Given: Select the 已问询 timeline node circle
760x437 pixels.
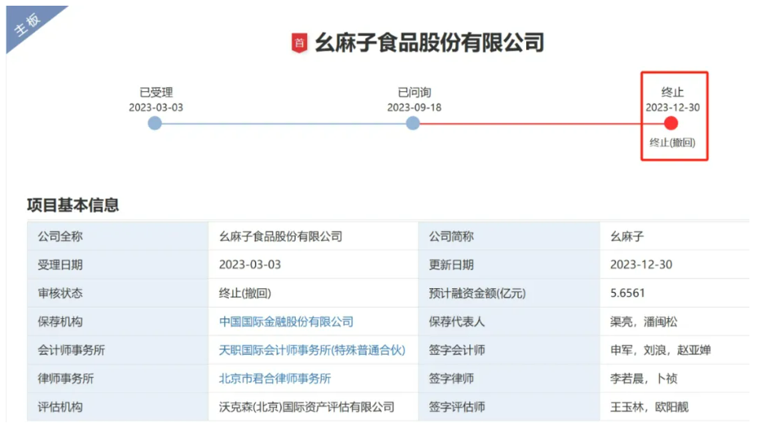Looking at the screenshot, I should [x=413, y=123].
